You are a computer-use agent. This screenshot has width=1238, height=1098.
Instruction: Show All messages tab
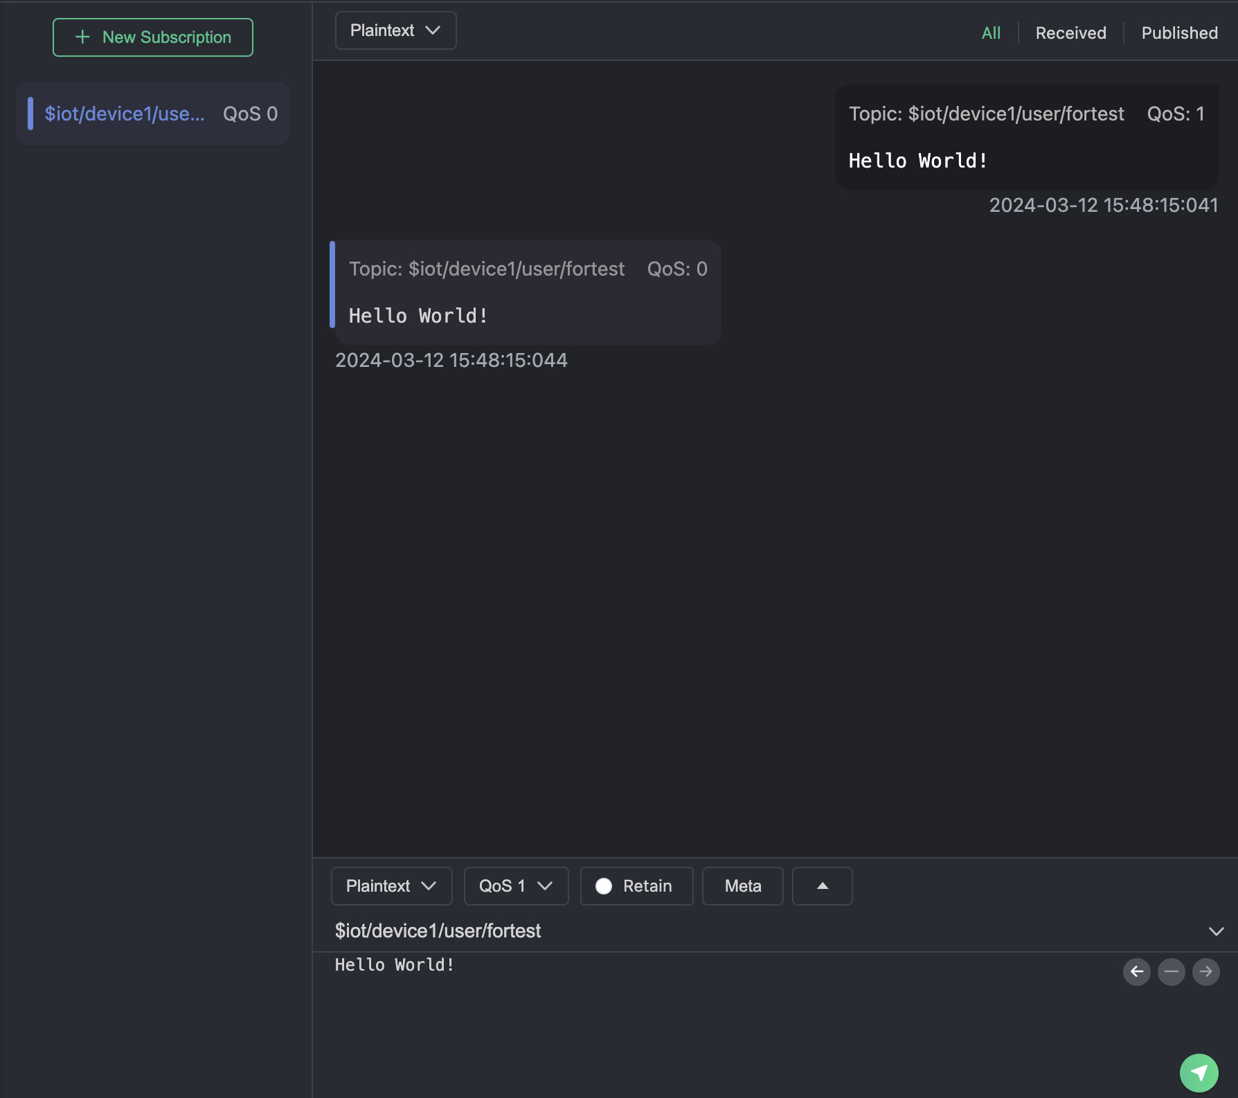point(991,33)
